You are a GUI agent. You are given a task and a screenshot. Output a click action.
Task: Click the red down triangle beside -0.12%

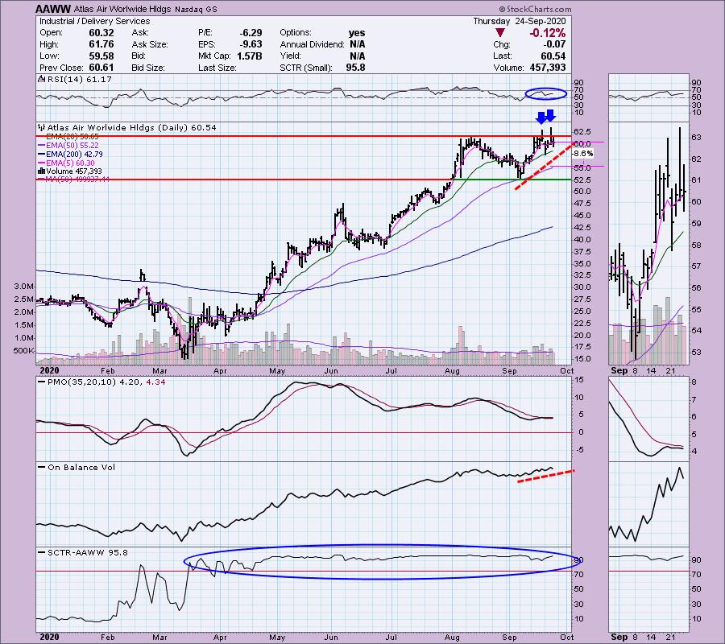(499, 33)
